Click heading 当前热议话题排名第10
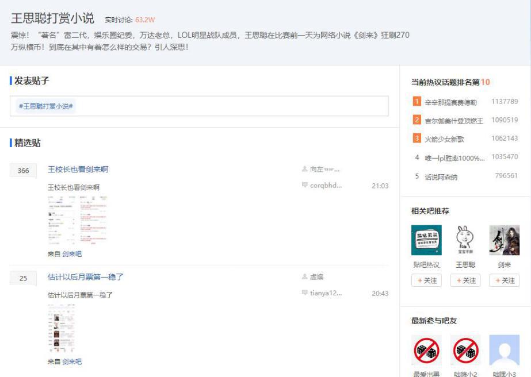The width and height of the screenshot is (531, 377). point(450,82)
